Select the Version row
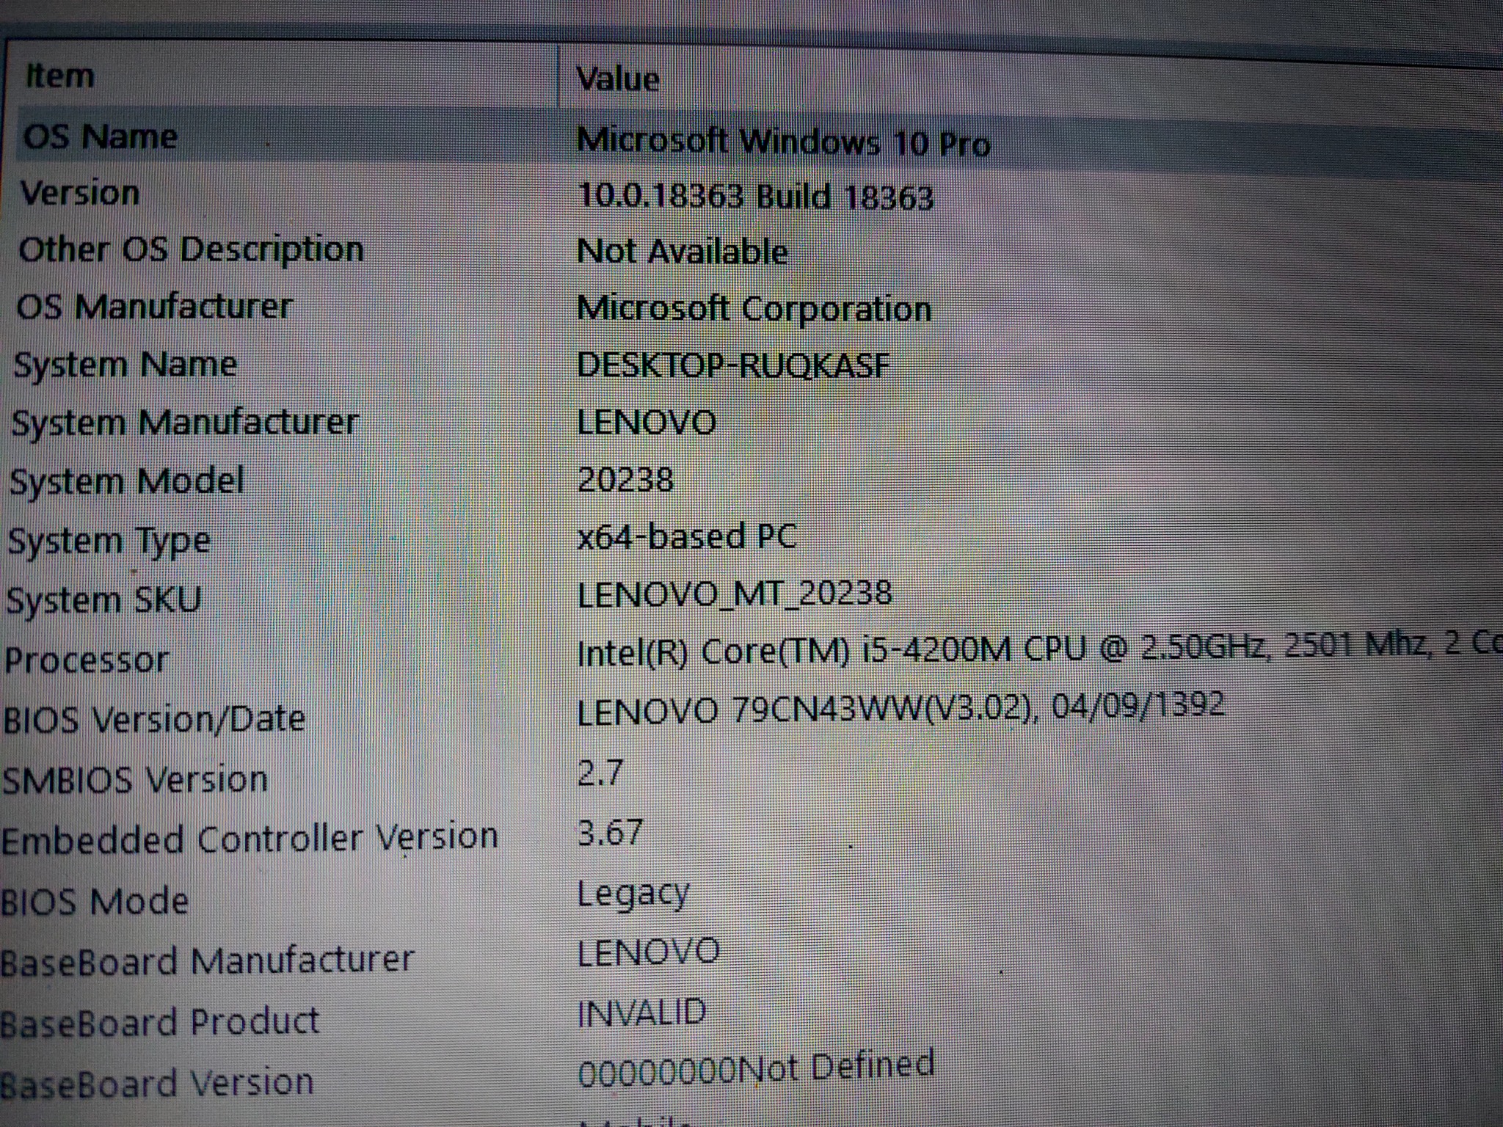1503x1127 pixels. click(x=80, y=194)
